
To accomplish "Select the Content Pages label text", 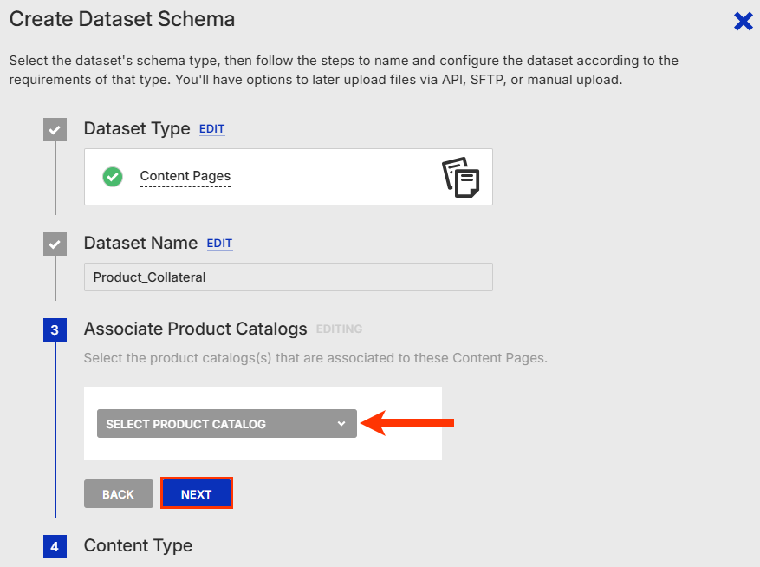I will coord(185,176).
